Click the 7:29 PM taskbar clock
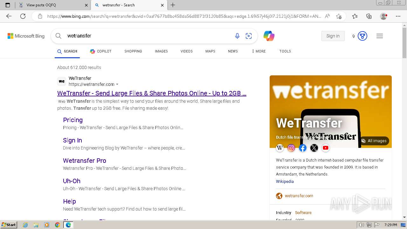407x229 pixels. pos(390,225)
